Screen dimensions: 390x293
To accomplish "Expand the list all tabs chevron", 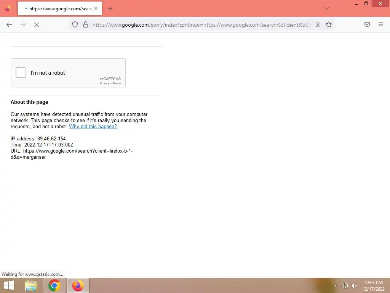I will tap(327, 8).
